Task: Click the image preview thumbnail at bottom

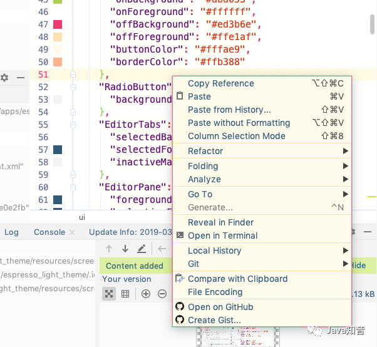Action: [x=238, y=336]
